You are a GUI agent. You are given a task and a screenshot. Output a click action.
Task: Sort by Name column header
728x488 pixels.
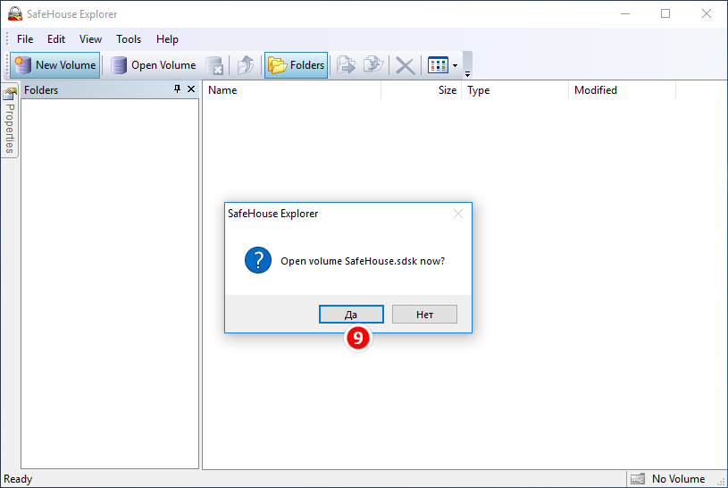pos(292,90)
